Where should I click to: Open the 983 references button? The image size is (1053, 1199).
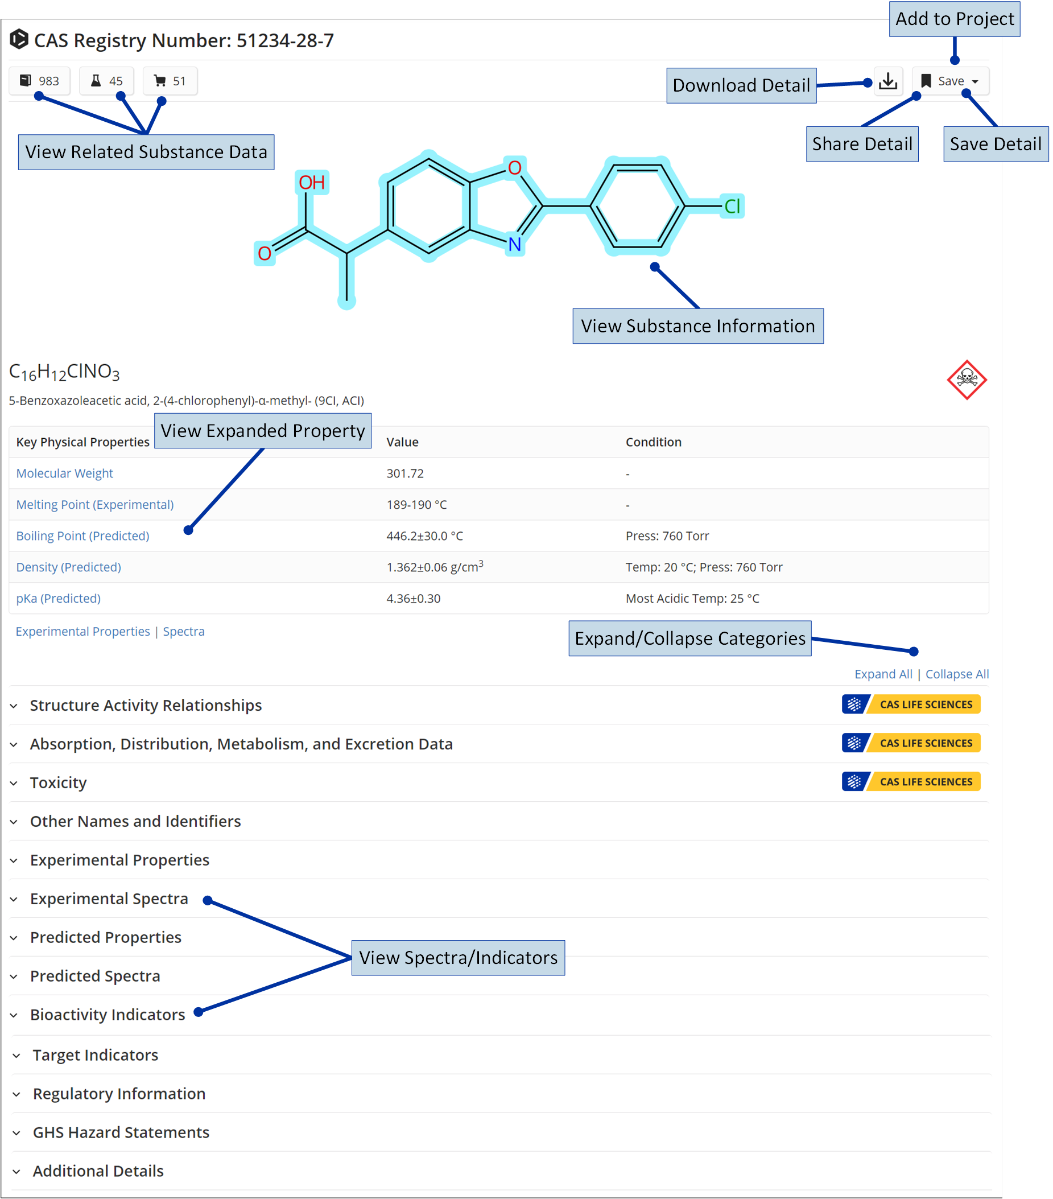pyautogui.click(x=39, y=81)
